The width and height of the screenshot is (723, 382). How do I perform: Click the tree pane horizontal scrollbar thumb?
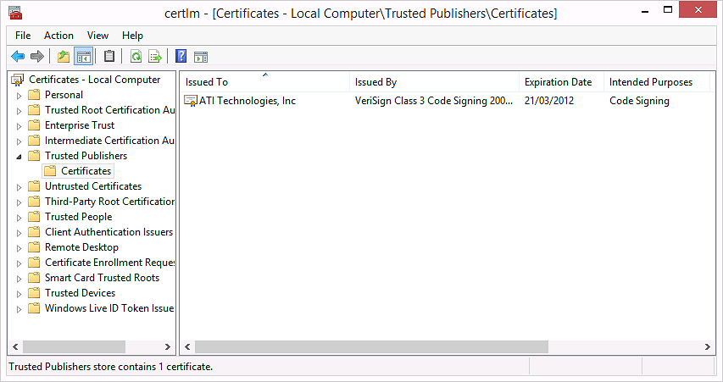[x=74, y=347]
